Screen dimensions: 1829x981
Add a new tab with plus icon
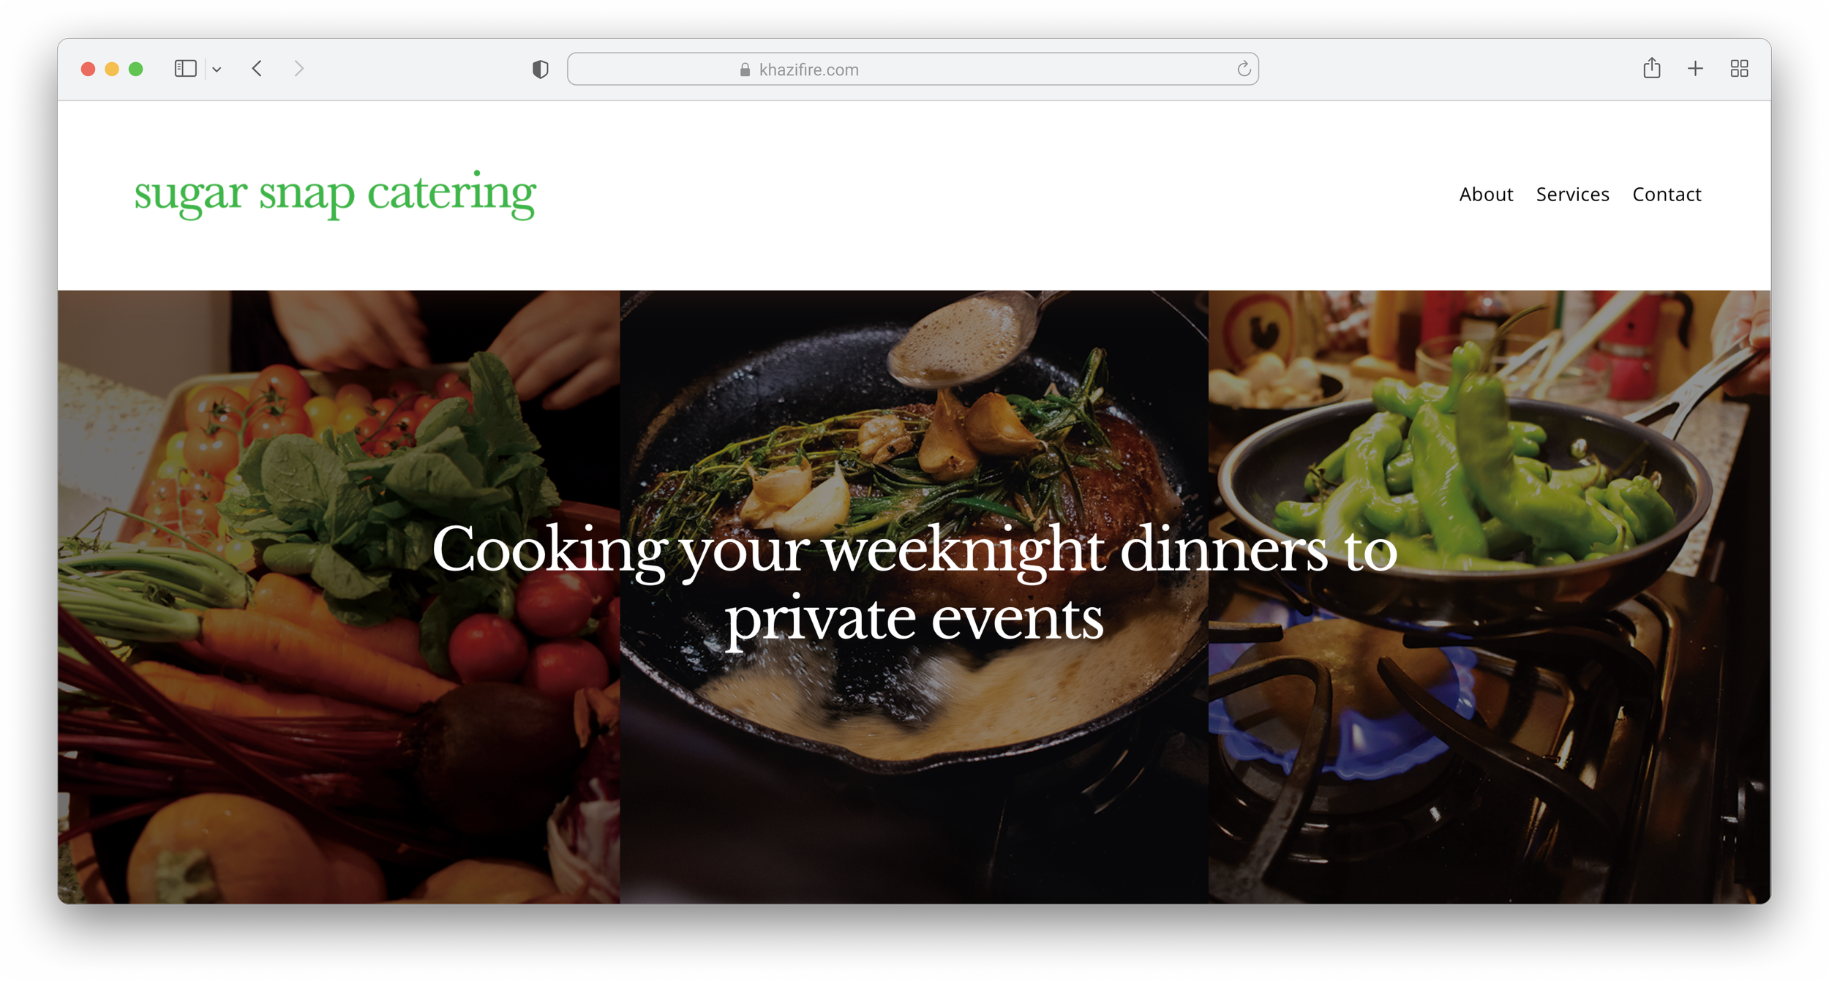[x=1695, y=69]
